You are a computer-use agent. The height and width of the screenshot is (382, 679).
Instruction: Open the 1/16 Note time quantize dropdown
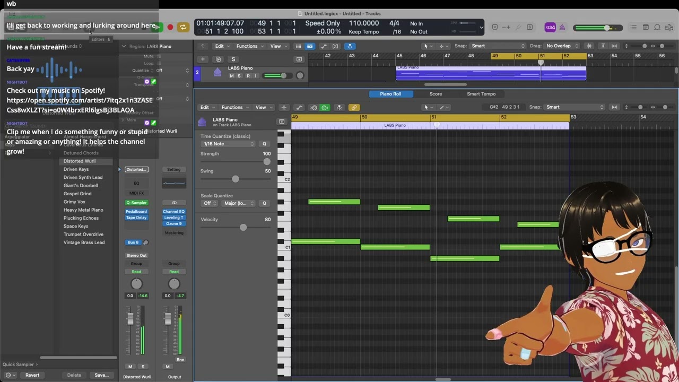tap(229, 144)
